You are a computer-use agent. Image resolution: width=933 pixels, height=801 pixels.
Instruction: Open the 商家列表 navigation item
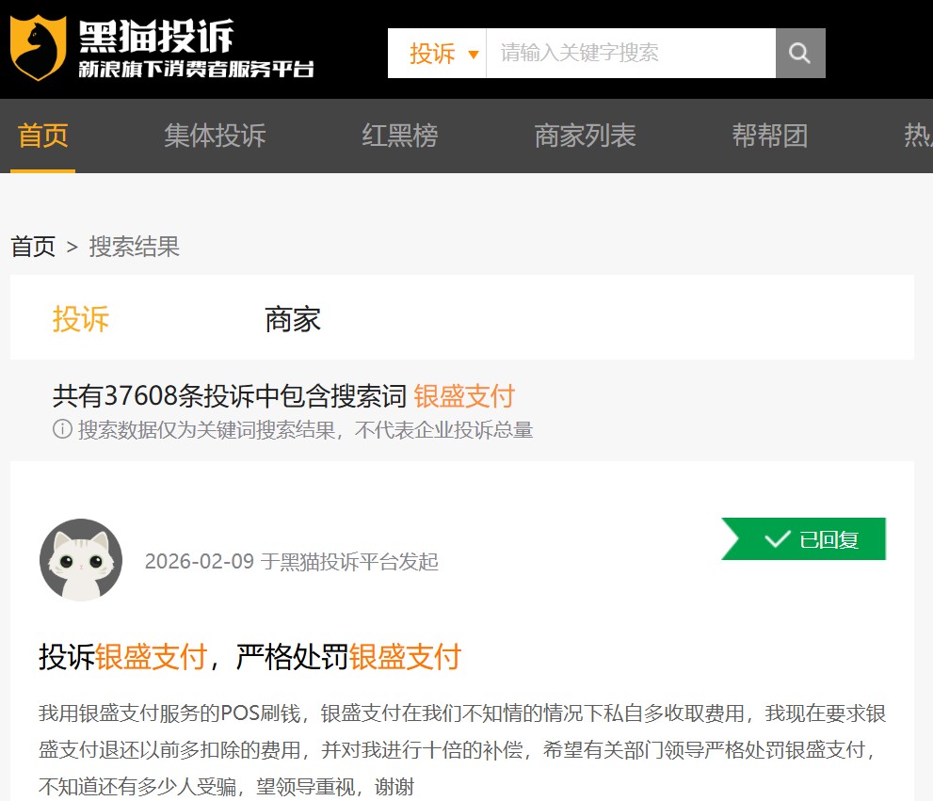tap(585, 136)
